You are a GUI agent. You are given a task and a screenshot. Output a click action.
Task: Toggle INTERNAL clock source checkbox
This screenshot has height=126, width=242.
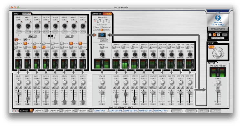tap(102, 30)
